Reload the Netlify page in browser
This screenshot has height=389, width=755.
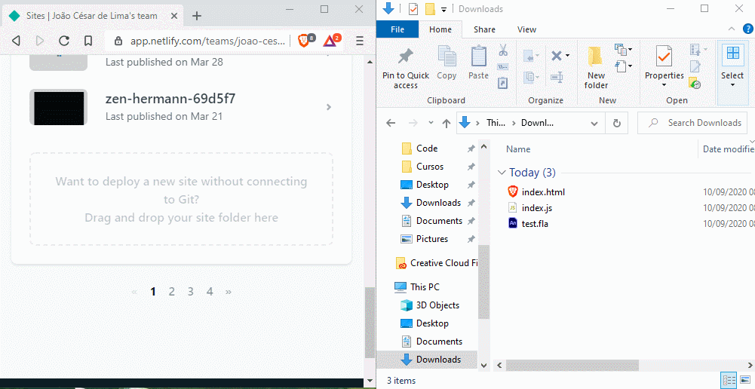coord(64,41)
